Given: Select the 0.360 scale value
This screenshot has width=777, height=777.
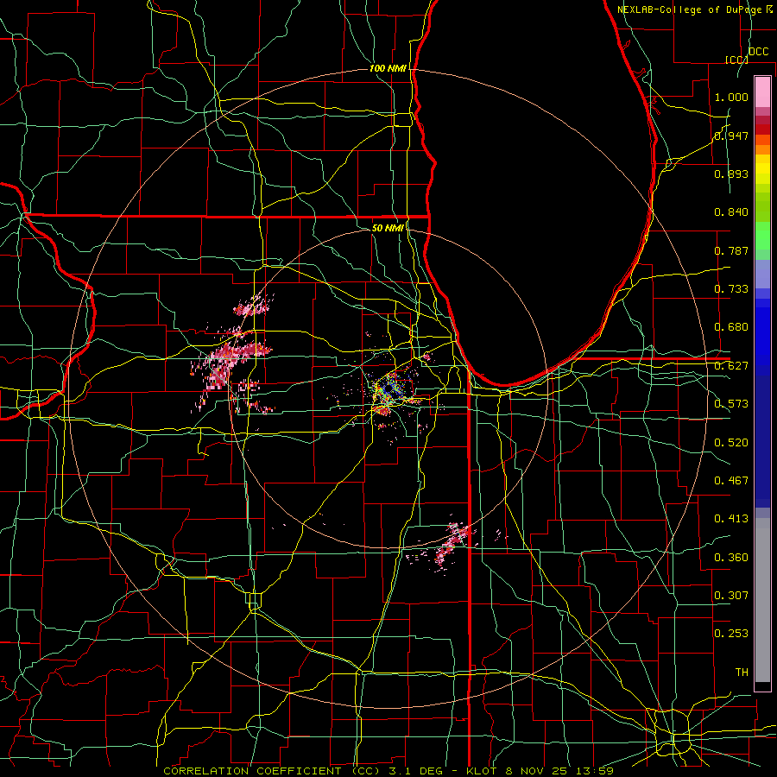Looking at the screenshot, I should pos(731,558).
